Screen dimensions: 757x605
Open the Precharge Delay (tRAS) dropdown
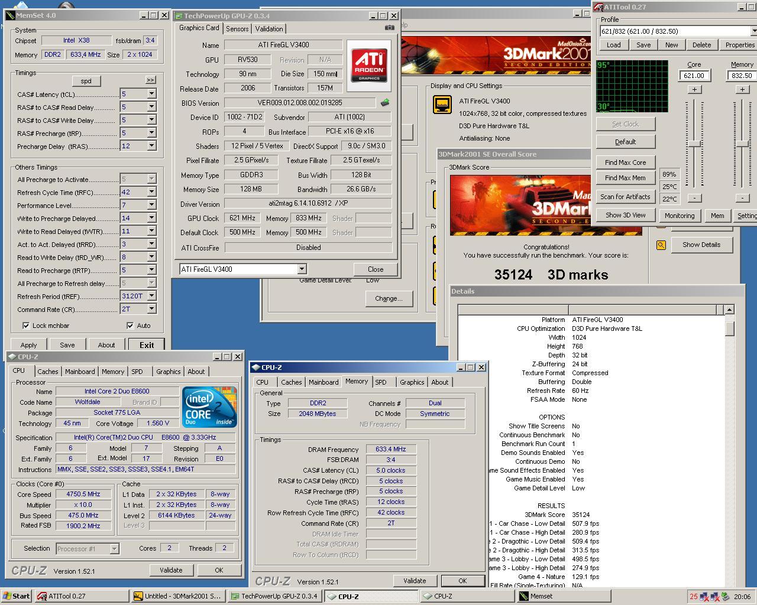(x=151, y=146)
